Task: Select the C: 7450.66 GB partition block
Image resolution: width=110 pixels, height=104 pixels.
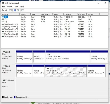Action: click(x=66, y=71)
